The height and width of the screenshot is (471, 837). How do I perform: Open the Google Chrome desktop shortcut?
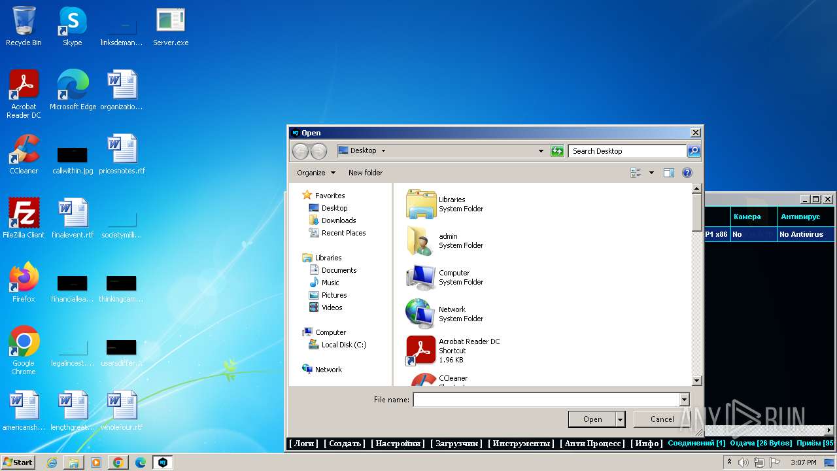point(24,351)
